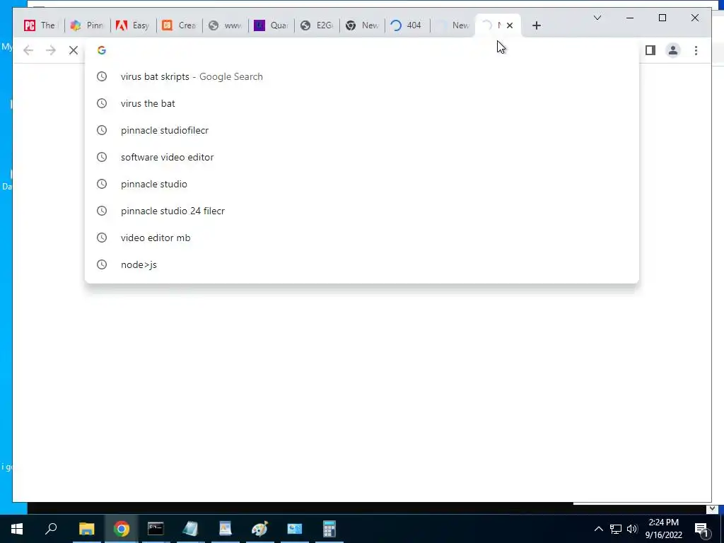Open volume control tray icon
The image size is (724, 543).
tap(632, 529)
